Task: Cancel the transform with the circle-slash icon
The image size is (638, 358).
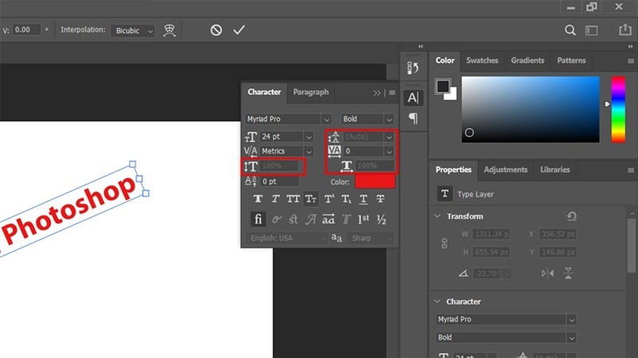Action: (216, 30)
